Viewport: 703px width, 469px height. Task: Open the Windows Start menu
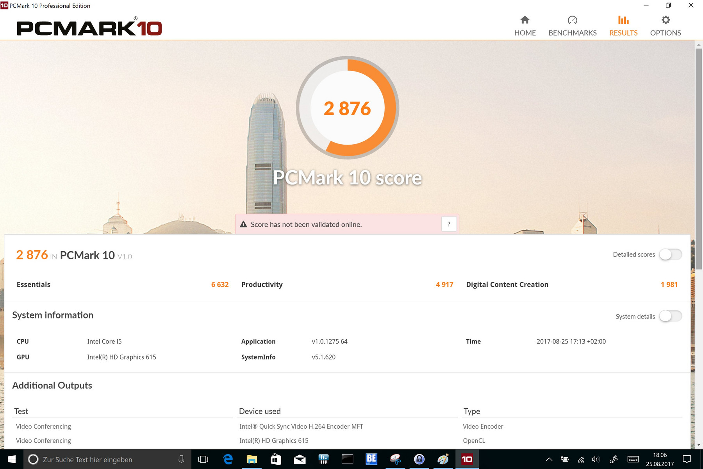click(x=12, y=459)
